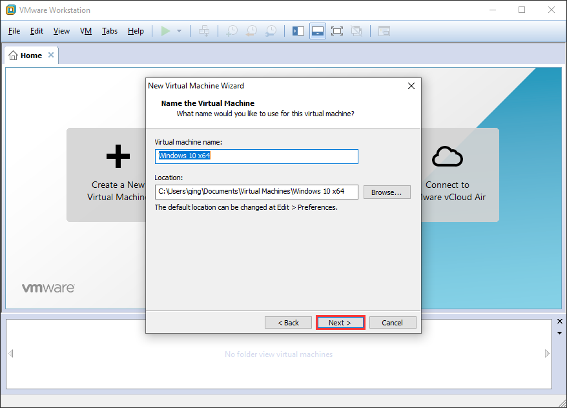This screenshot has height=408, width=567.
Task: Open the thumbnail bar options dropdown arrow
Action: [x=559, y=333]
